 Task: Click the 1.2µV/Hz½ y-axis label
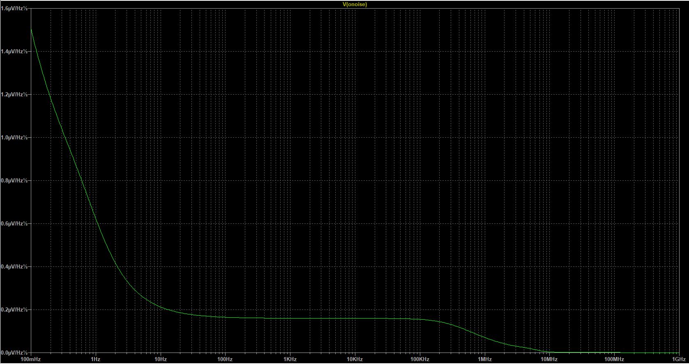(14, 94)
